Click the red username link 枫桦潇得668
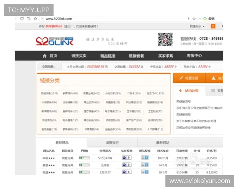This screenshot has height=191, width=238. point(54,26)
